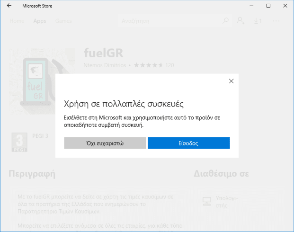Image resolution: width=294 pixels, height=232 pixels.
Task: Close the Microsoft Store window
Action: (x=285, y=6)
